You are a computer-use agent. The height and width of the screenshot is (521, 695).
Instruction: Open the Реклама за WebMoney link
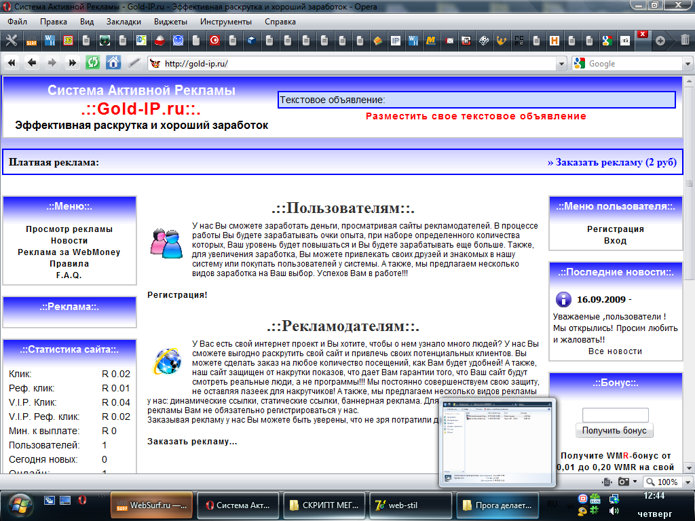pyautogui.click(x=69, y=252)
